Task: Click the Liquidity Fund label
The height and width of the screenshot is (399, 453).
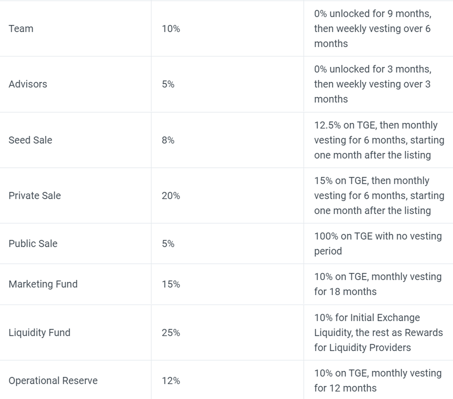Action: coord(40,333)
